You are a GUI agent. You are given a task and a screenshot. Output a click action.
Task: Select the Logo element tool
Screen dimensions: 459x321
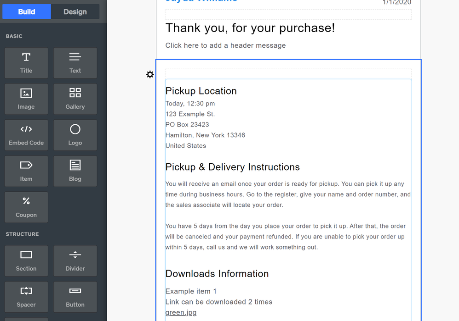[x=75, y=135]
